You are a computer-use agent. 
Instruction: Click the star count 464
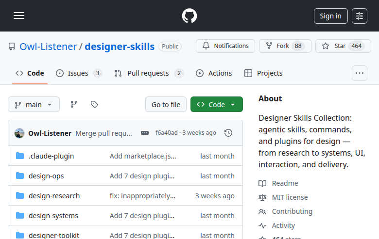[x=356, y=46]
